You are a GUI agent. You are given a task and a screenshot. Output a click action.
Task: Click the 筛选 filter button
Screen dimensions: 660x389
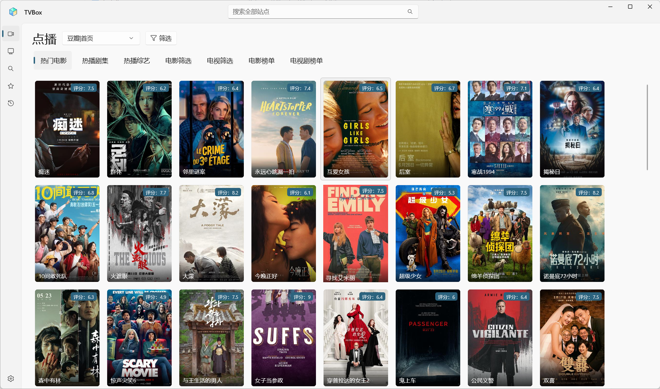pyautogui.click(x=161, y=38)
